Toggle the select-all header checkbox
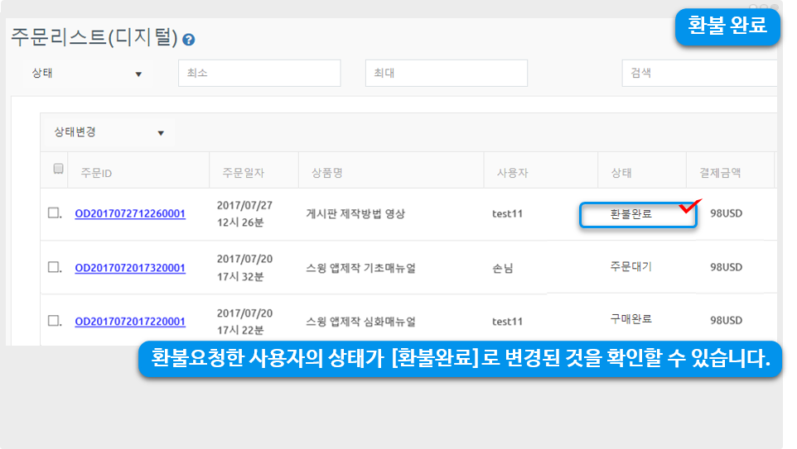 [x=59, y=169]
